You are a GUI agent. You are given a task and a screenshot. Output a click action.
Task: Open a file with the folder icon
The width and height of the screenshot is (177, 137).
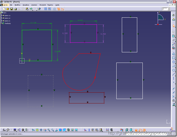coord(8,9)
